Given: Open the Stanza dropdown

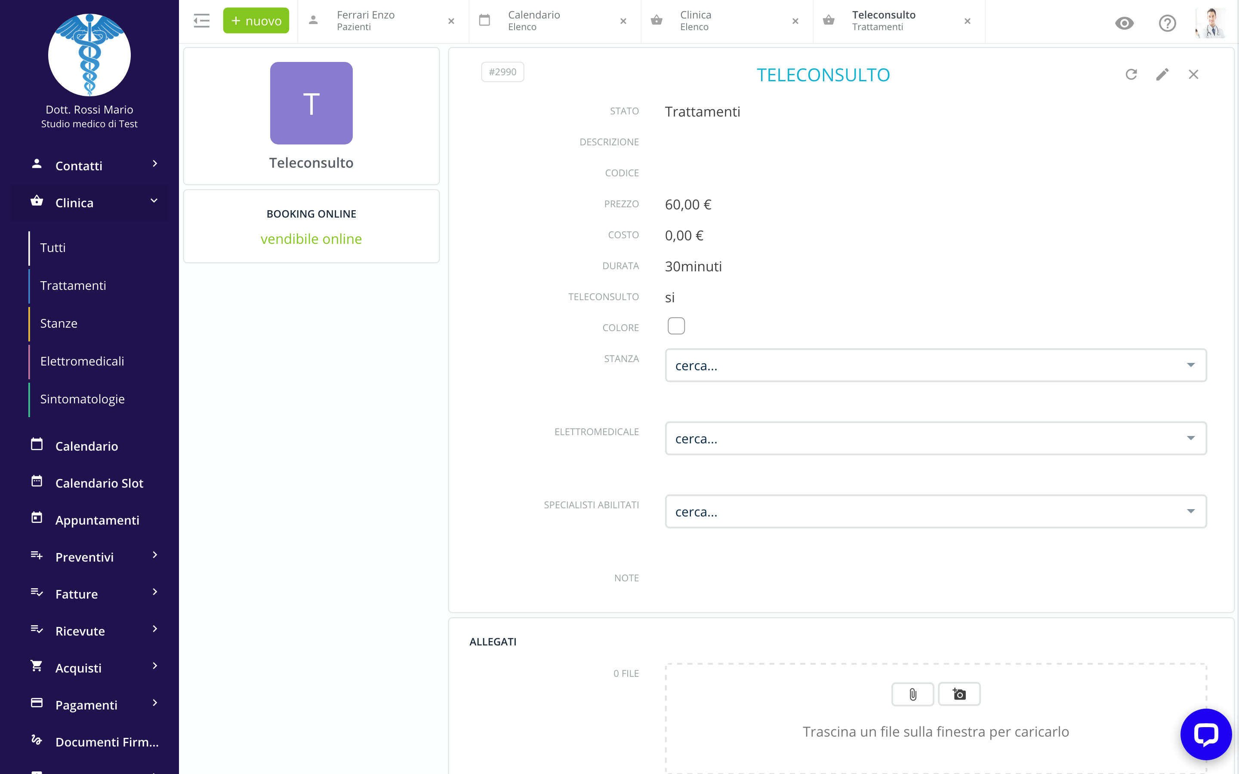Looking at the screenshot, I should 935,365.
